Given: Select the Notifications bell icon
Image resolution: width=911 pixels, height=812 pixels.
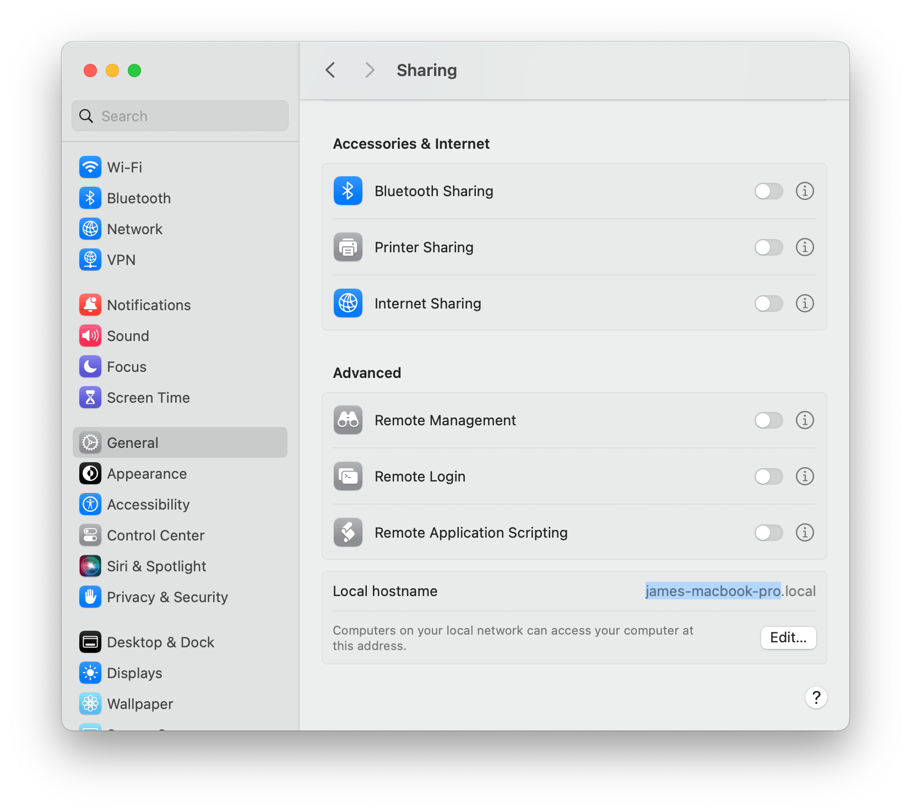Looking at the screenshot, I should point(90,305).
